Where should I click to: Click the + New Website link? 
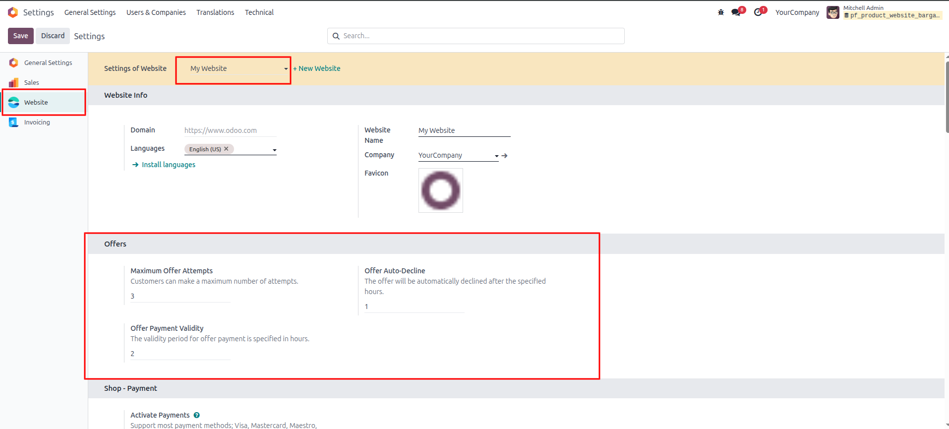[x=317, y=68]
